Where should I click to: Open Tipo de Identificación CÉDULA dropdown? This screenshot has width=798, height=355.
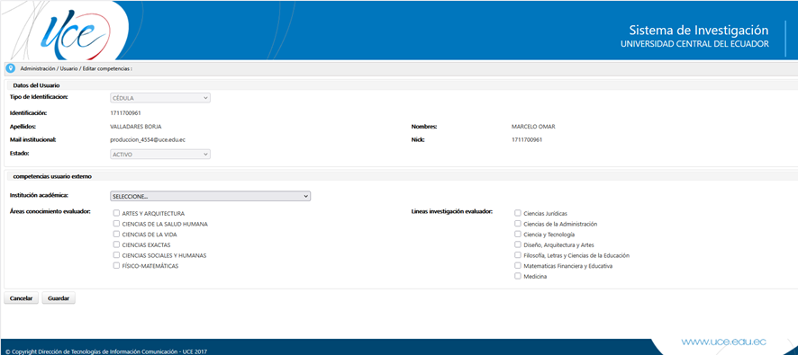(160, 97)
